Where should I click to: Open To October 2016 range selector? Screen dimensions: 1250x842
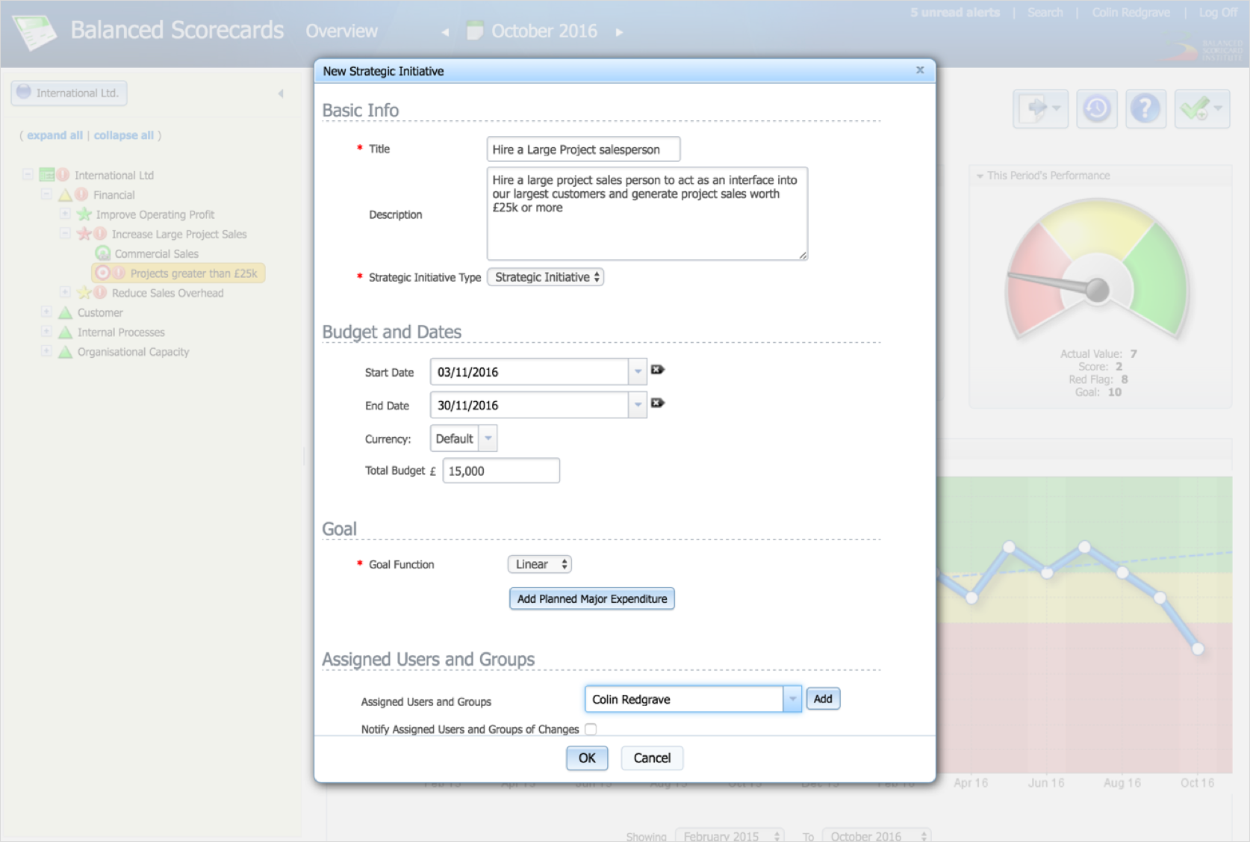click(876, 835)
